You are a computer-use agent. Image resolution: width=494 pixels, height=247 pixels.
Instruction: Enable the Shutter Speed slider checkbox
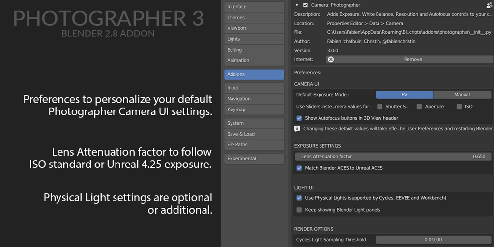(x=379, y=107)
